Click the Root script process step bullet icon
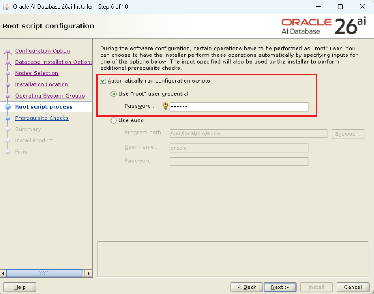The image size is (374, 294). [8, 107]
